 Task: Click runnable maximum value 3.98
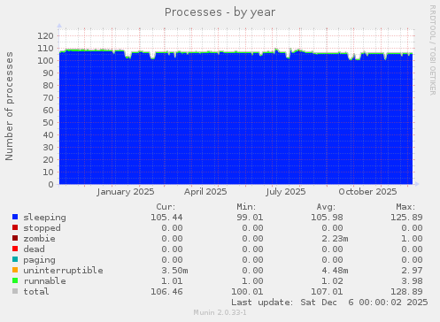pyautogui.click(x=412, y=281)
